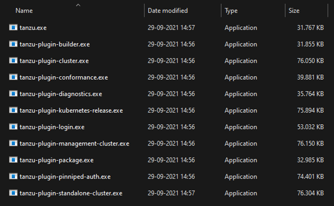334x206 pixels.
Task: Click the tanzu-plugin-package.exe file icon
Action: pos(13,160)
